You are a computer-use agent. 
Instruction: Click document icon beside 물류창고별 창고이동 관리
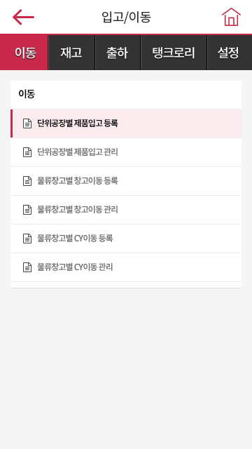[x=27, y=210]
